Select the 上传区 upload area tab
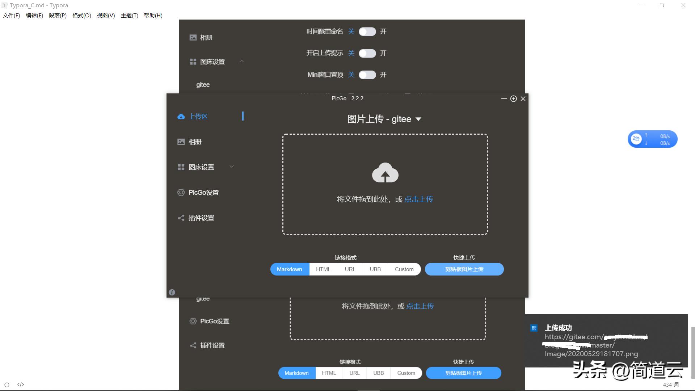Image resolution: width=695 pixels, height=391 pixels. pyautogui.click(x=198, y=116)
